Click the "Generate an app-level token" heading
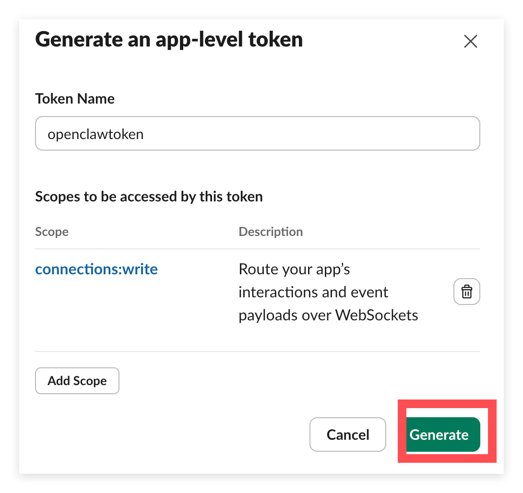The height and width of the screenshot is (493, 523). click(169, 39)
